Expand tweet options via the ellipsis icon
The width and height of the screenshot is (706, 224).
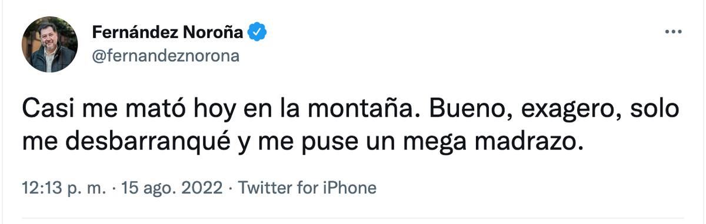point(672,32)
